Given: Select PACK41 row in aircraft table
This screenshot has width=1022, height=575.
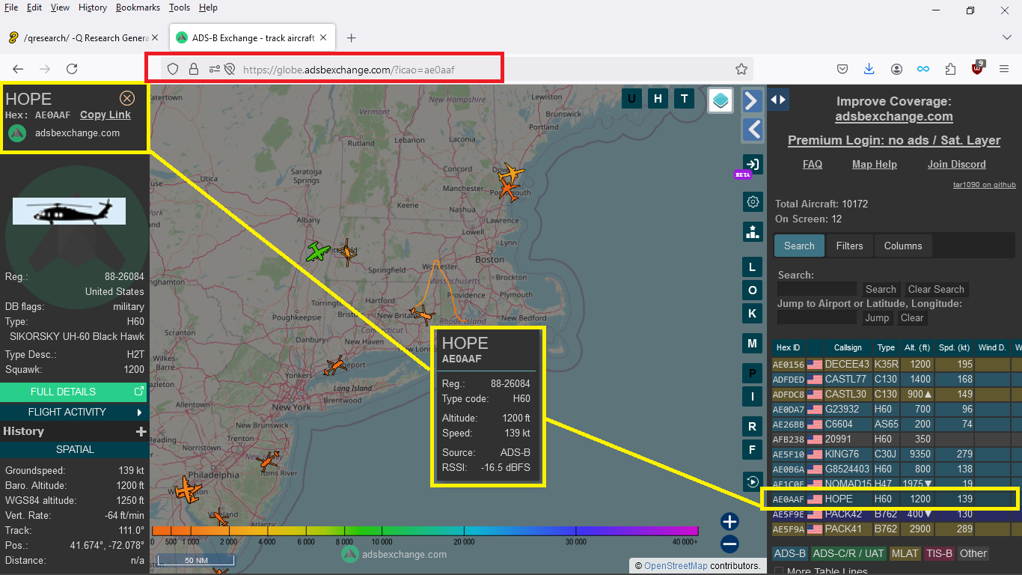Looking at the screenshot, I should [x=896, y=529].
